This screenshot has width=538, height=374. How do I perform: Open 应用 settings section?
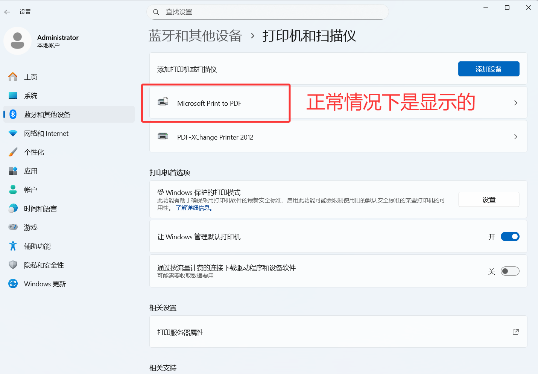tap(69, 171)
